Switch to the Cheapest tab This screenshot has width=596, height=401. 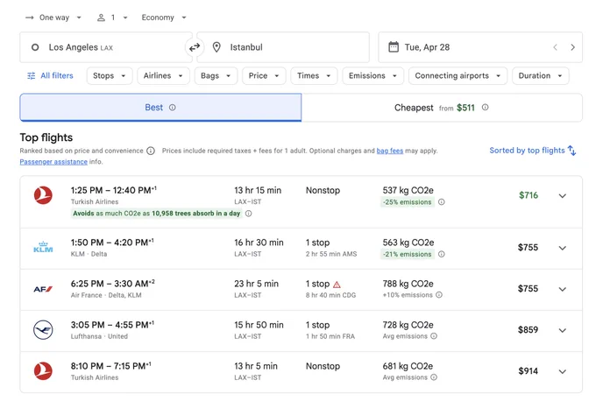pos(442,108)
